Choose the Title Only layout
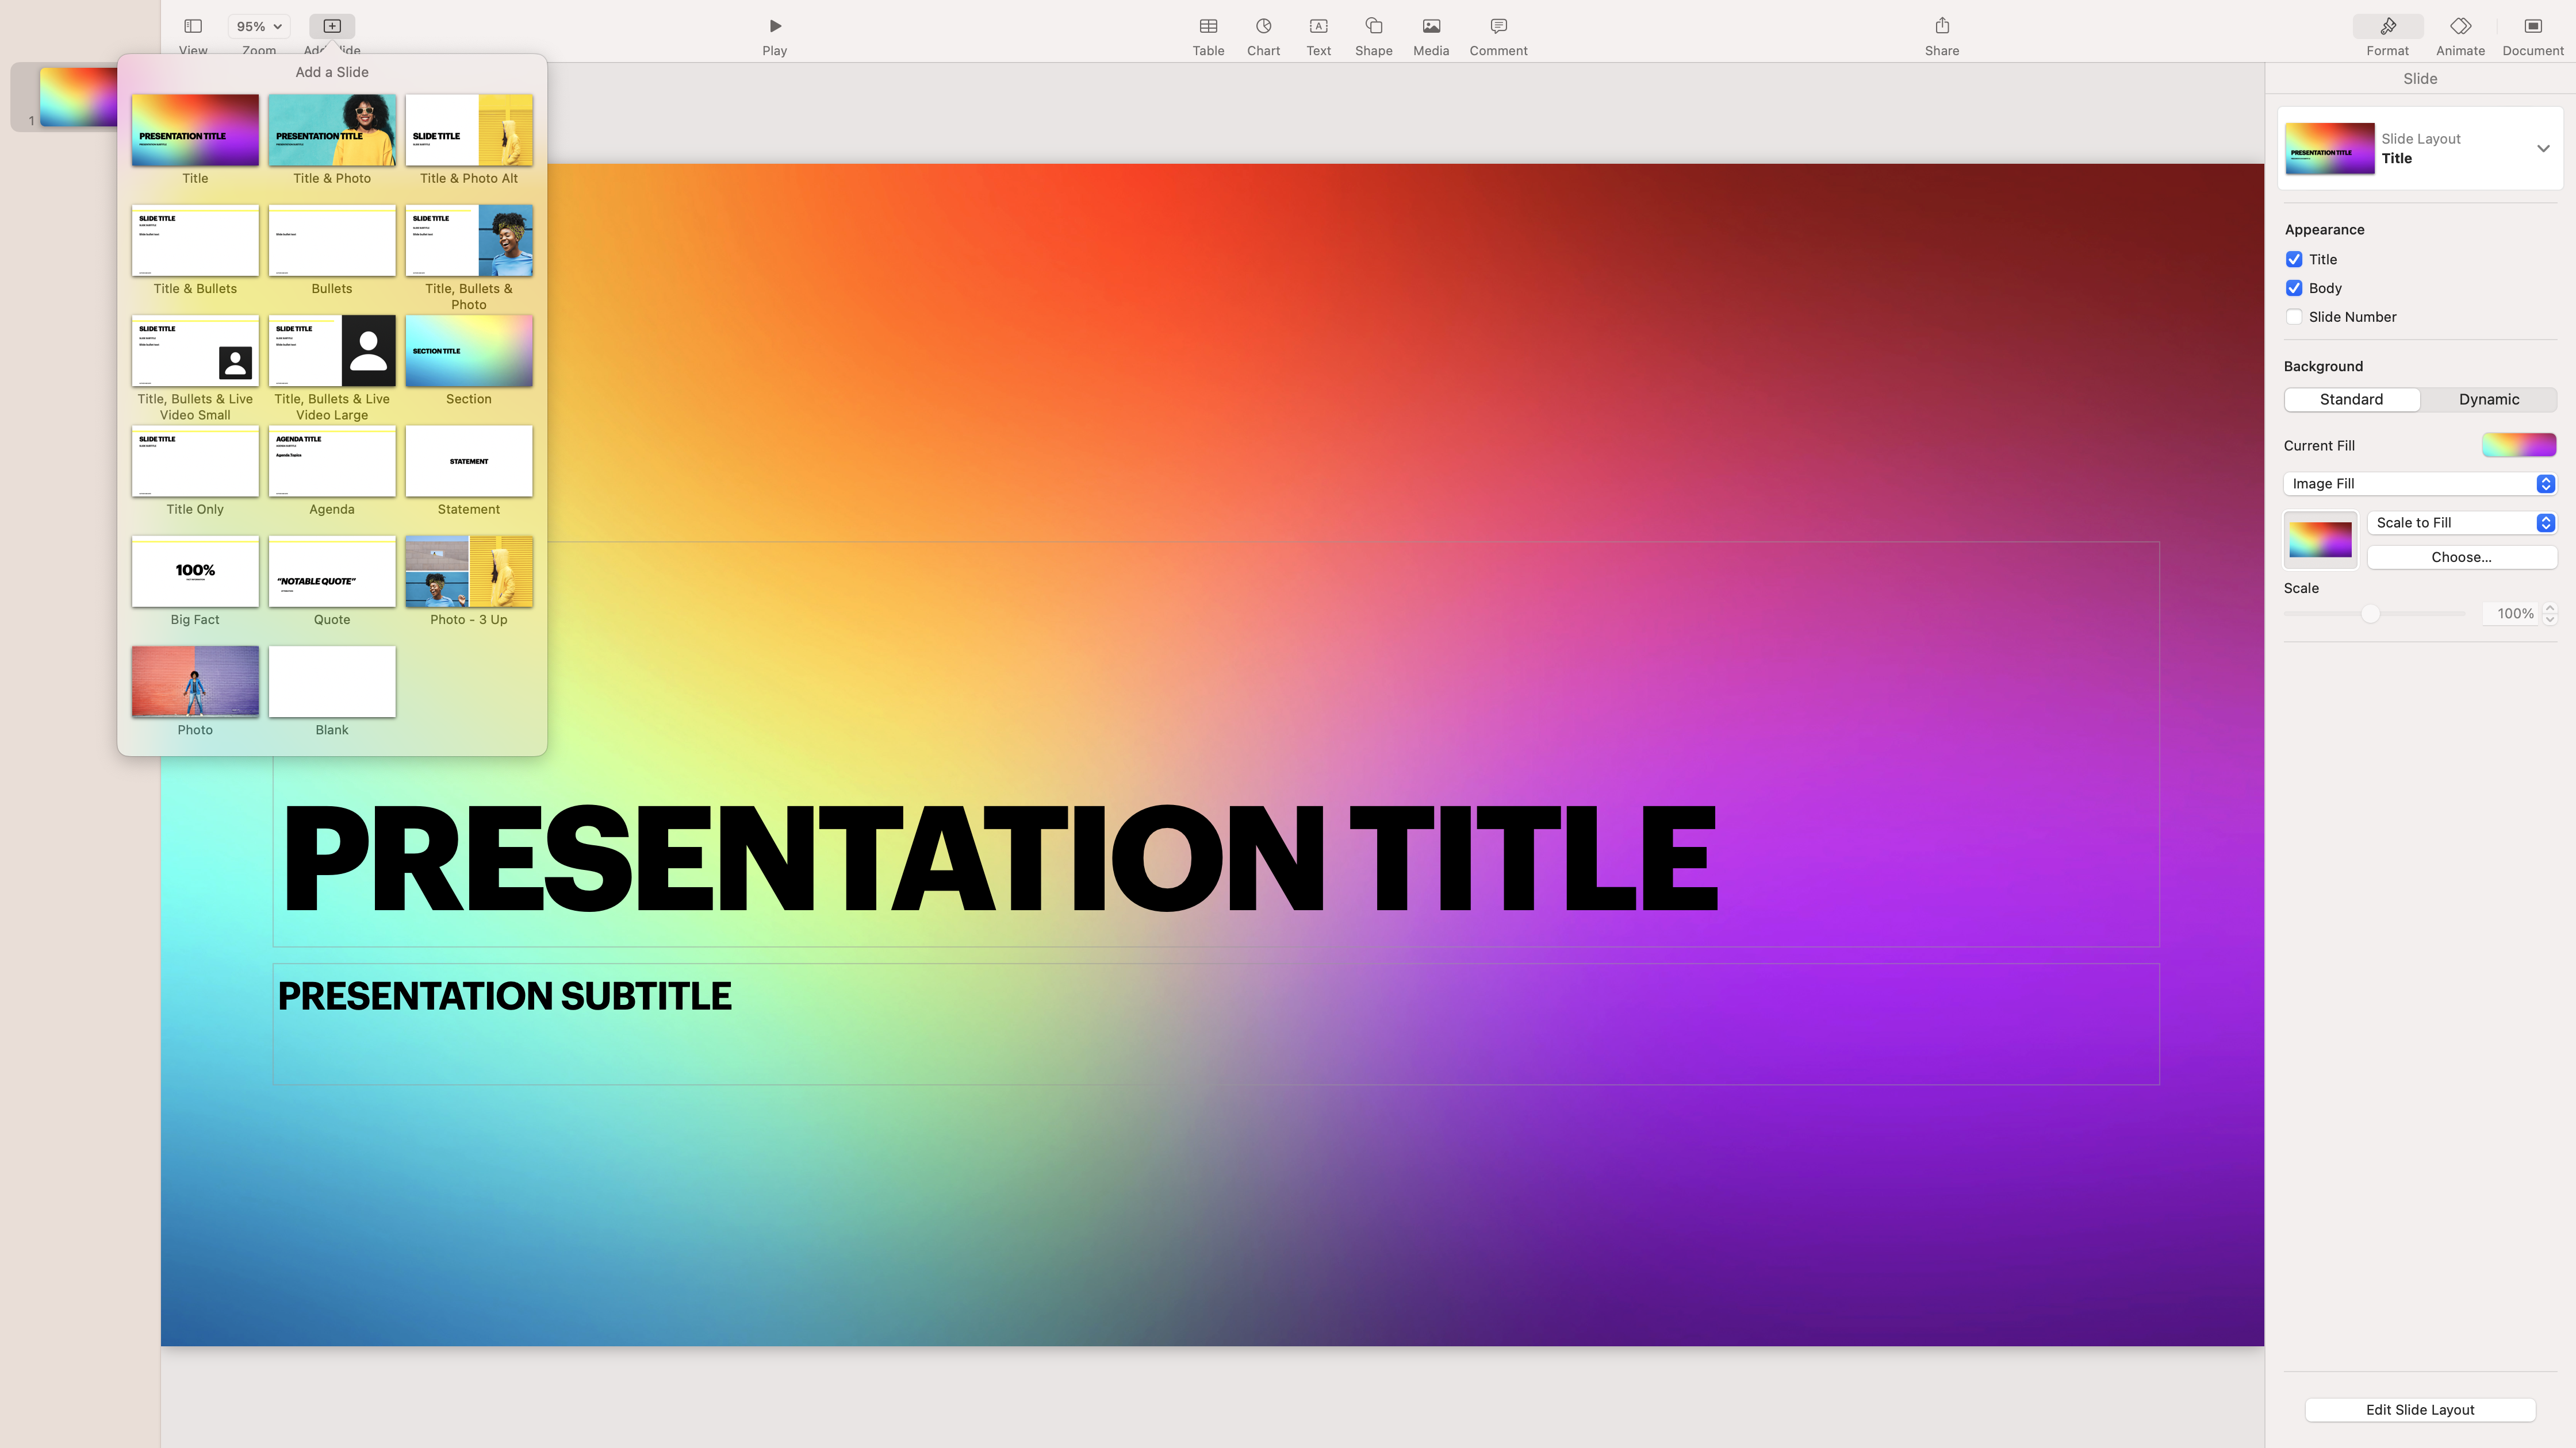 [195, 461]
